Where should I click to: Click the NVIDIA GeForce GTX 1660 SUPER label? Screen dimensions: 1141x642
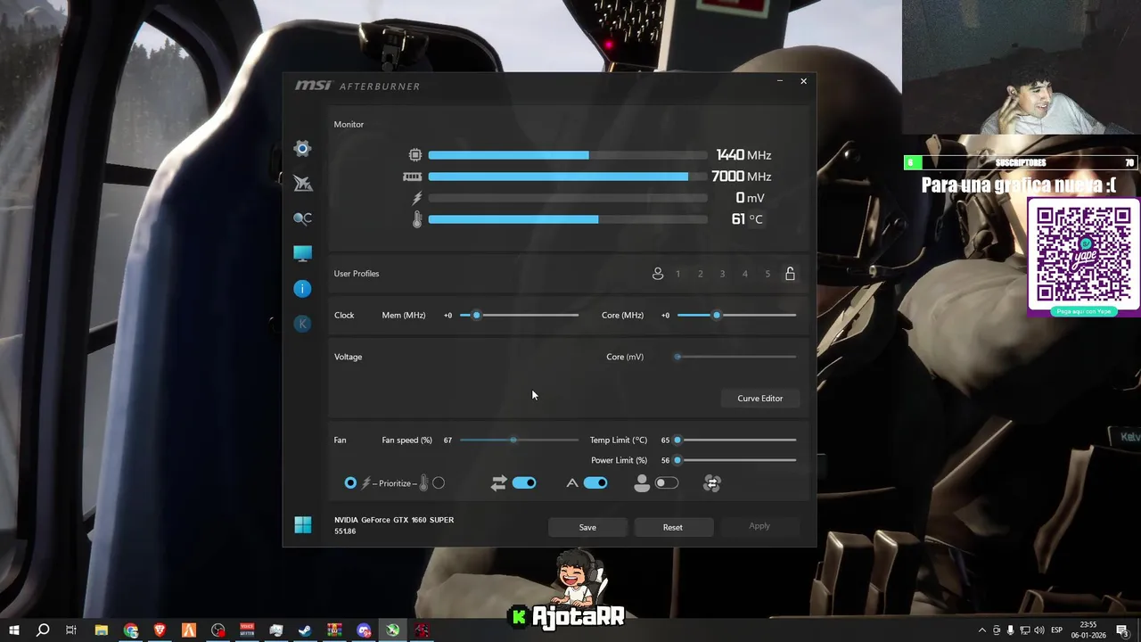(x=394, y=520)
